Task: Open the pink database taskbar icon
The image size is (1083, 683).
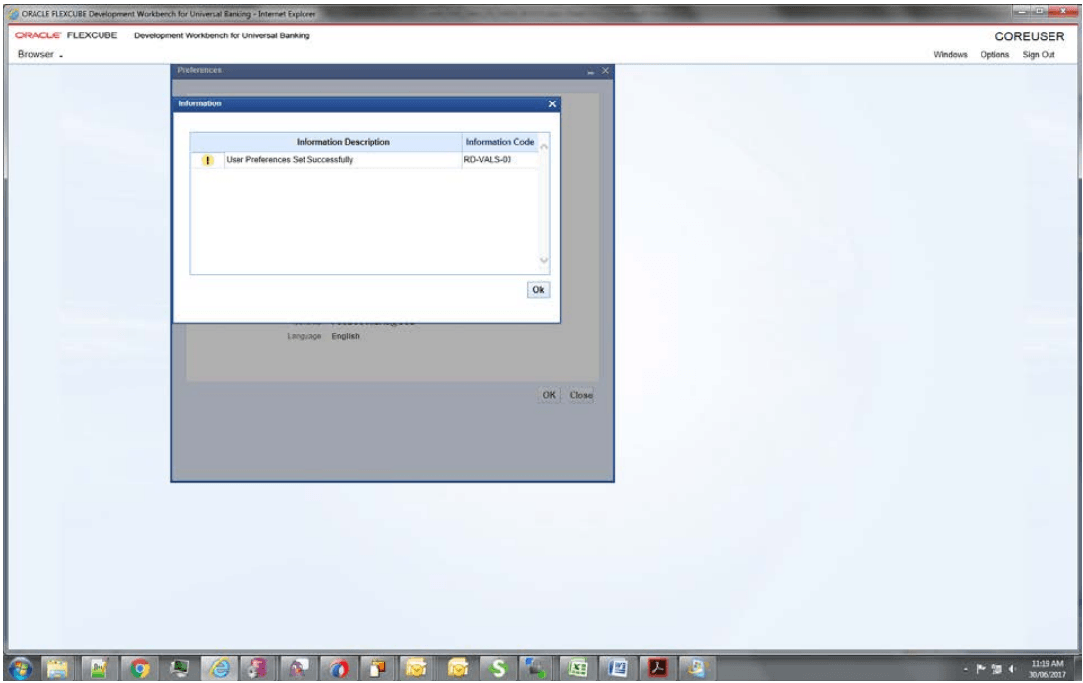Action: pos(257,668)
